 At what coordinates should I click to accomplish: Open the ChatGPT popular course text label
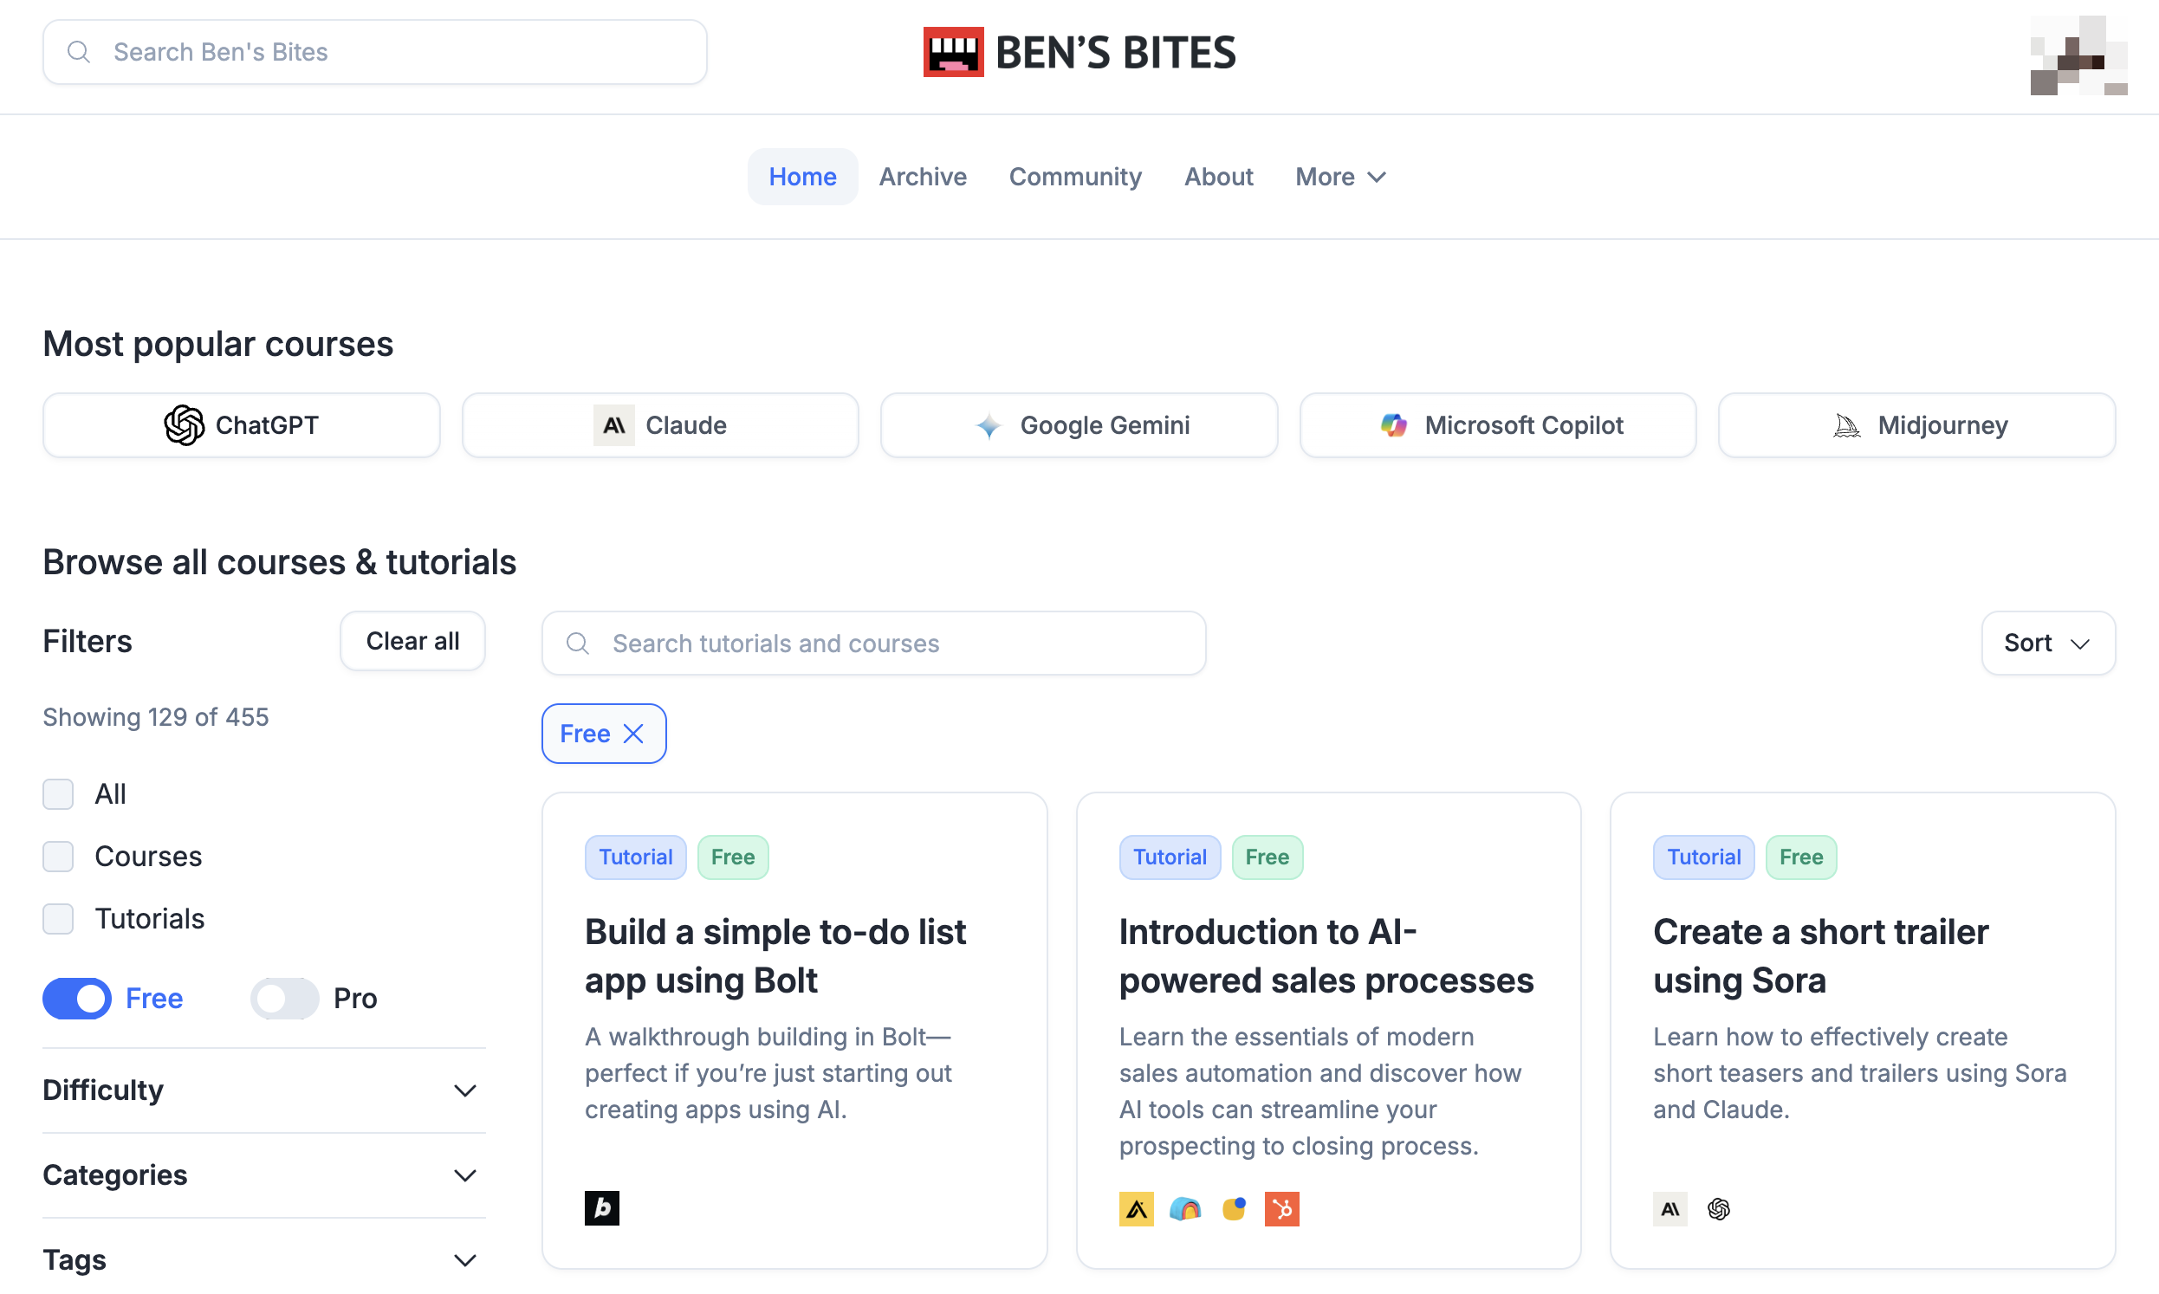coord(267,425)
